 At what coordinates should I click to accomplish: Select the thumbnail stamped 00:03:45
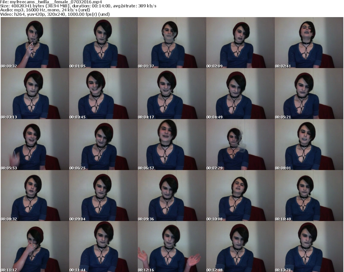pyautogui.click(x=103, y=94)
